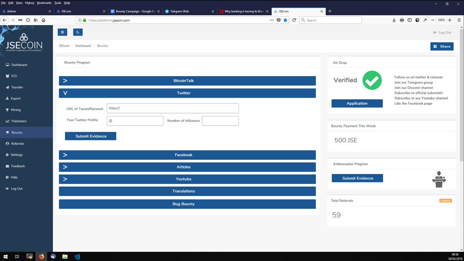Click Your Twitter Profile field

coord(135,121)
